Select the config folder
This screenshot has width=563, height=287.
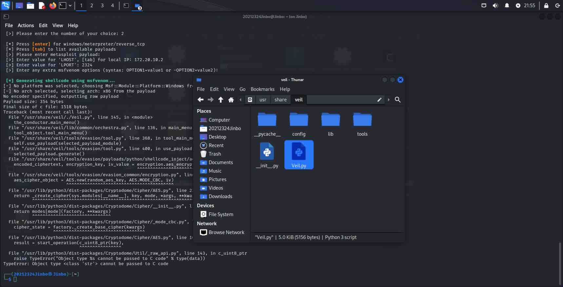point(299,124)
